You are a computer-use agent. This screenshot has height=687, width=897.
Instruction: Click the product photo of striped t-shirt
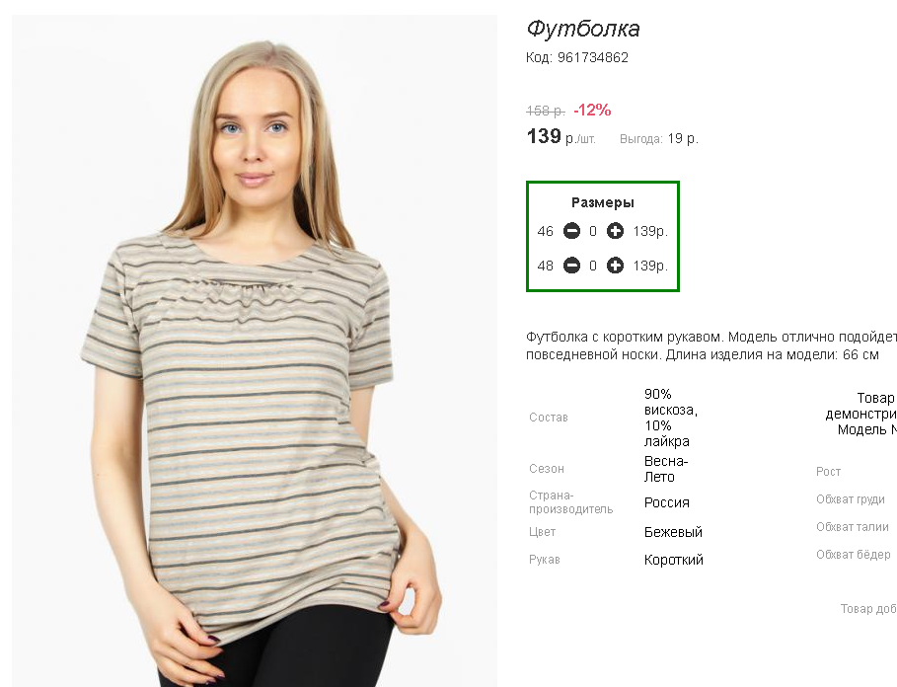tap(254, 350)
